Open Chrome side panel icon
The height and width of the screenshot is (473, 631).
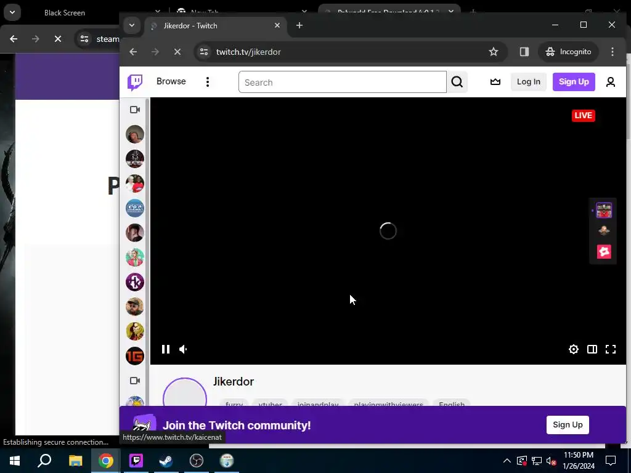coord(524,52)
